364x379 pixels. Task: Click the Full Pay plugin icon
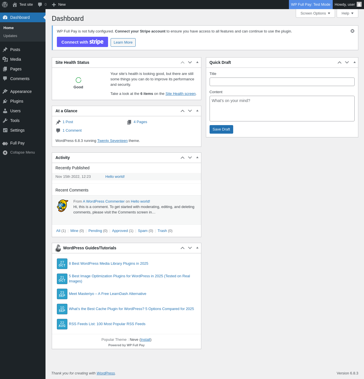(5, 143)
